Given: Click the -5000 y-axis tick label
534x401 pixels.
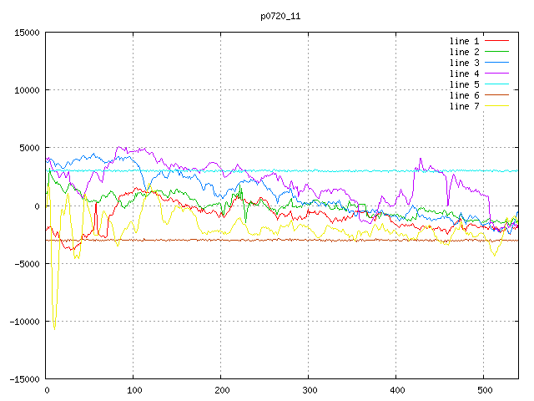Looking at the screenshot, I should pyautogui.click(x=26, y=264).
